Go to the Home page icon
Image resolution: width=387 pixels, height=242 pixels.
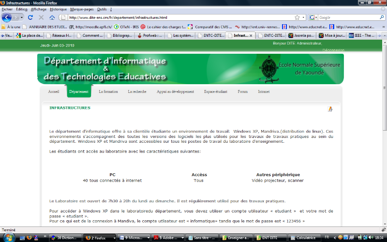[x=52, y=17]
